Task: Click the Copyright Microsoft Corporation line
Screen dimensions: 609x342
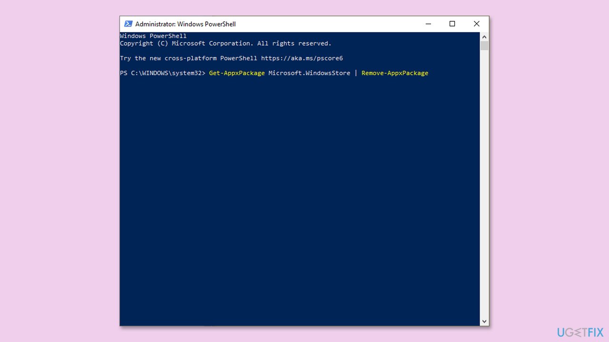Action: point(226,43)
